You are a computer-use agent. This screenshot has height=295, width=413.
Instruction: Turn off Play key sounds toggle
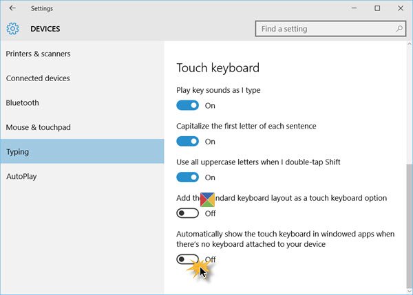(188, 106)
